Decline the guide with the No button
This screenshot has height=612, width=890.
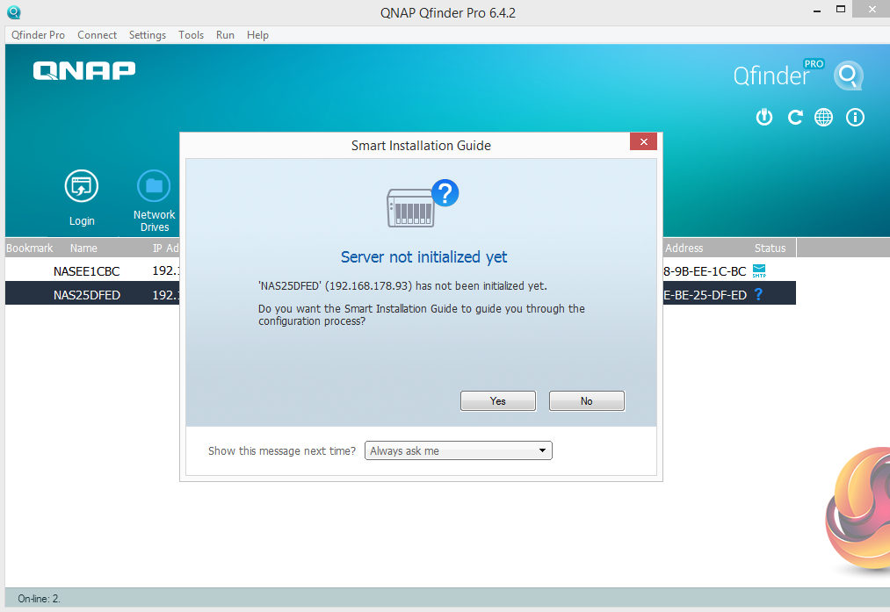coord(586,401)
